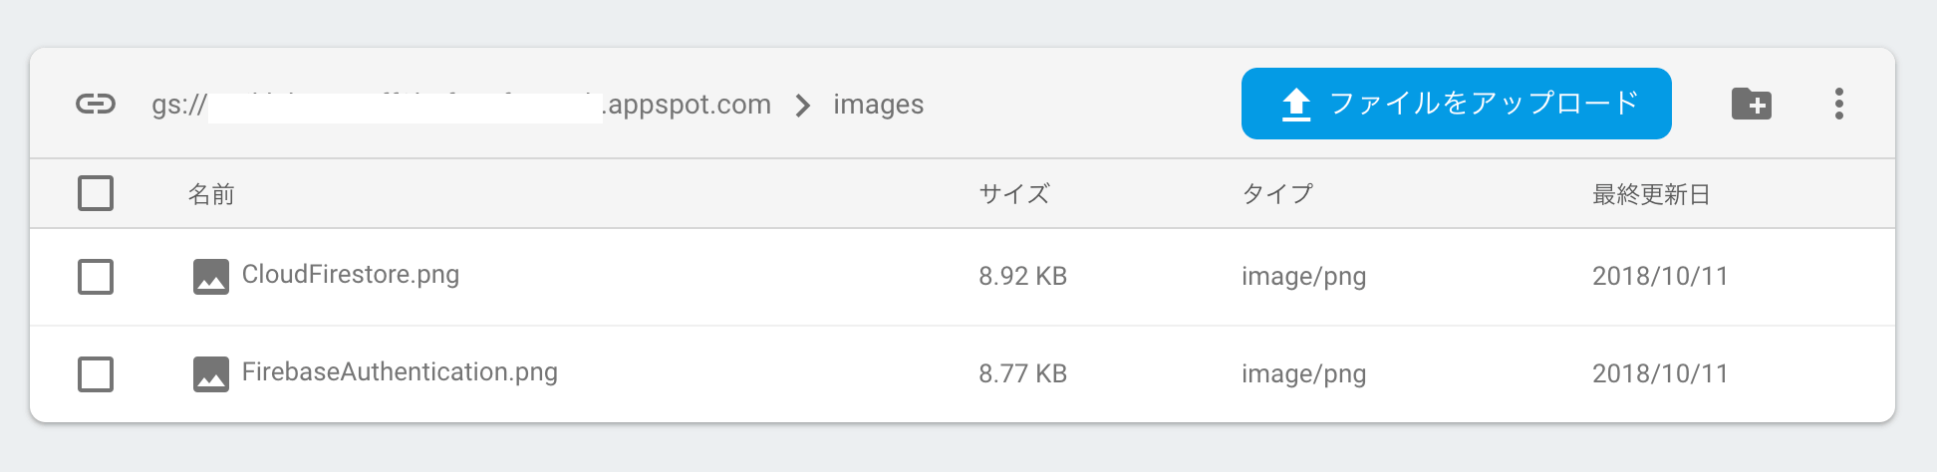This screenshot has width=1937, height=472.
Task: Click the breadcrumb chevron before images
Action: (x=803, y=105)
